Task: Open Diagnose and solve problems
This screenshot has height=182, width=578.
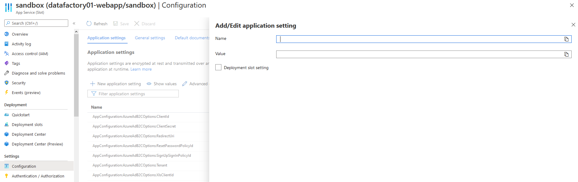Action: coord(38,73)
